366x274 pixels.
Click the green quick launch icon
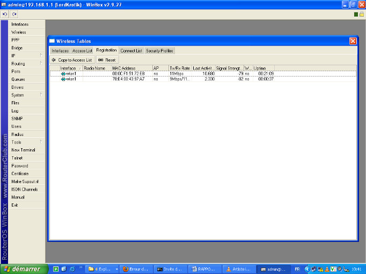[x=56, y=269]
